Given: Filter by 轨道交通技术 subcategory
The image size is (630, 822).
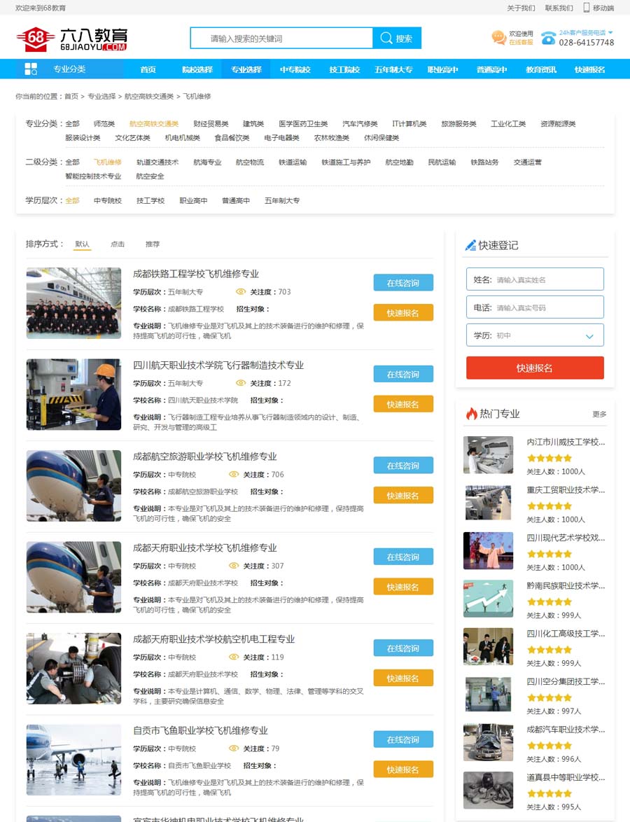Looking at the screenshot, I should 157,162.
